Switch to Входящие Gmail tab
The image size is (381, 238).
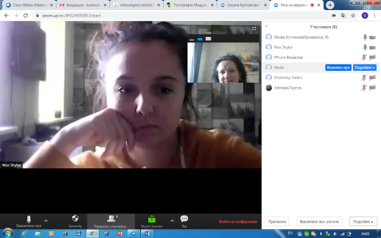tap(83, 5)
